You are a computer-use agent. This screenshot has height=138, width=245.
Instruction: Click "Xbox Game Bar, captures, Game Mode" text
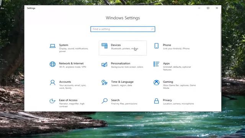tap(180, 87)
